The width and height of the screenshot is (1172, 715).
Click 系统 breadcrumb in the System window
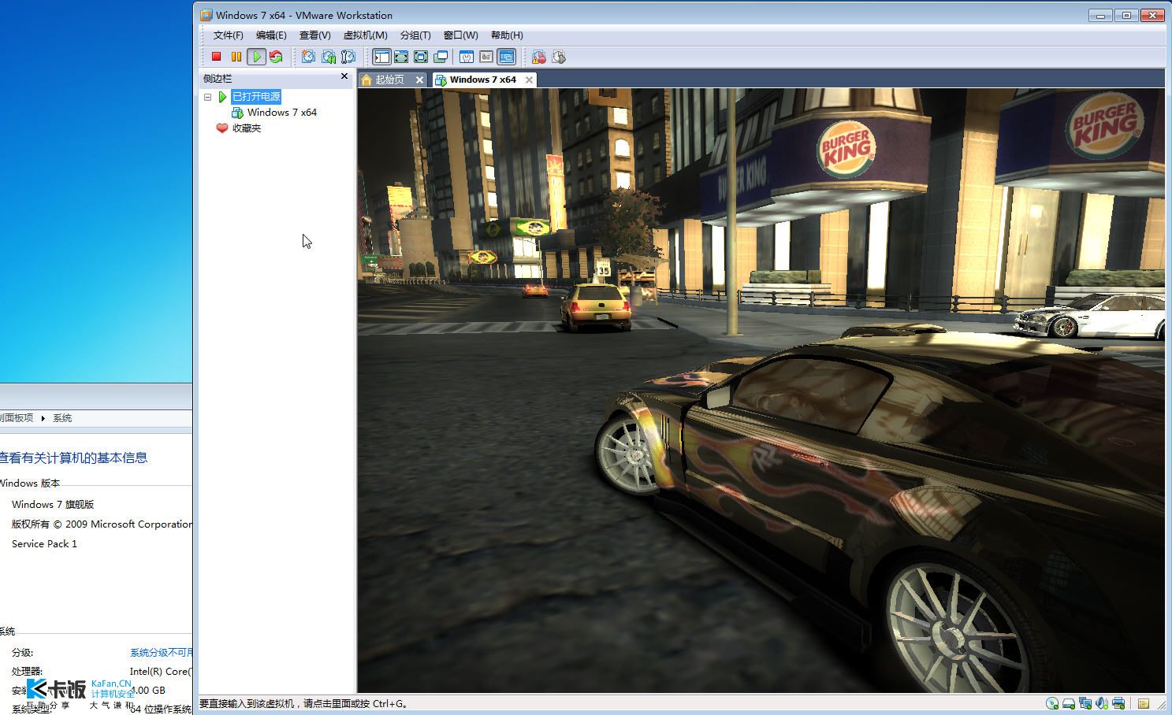pyautogui.click(x=62, y=418)
